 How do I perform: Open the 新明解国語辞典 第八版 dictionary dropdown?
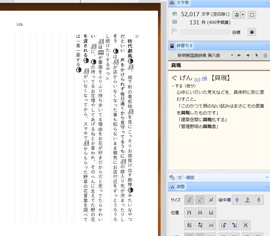(x=201, y=55)
